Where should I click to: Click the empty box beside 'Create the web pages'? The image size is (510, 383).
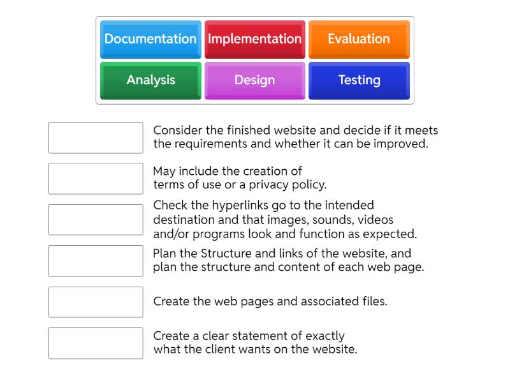(96, 302)
